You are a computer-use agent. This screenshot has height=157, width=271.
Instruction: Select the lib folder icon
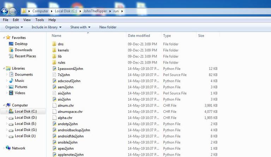coord(54,56)
